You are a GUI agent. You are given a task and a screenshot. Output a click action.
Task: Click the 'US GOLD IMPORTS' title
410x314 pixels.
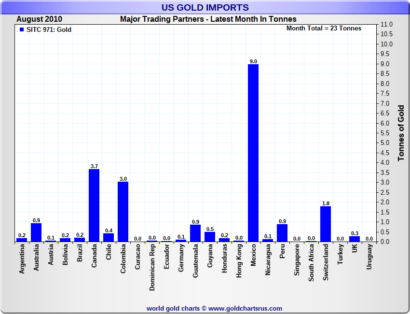pyautogui.click(x=205, y=7)
